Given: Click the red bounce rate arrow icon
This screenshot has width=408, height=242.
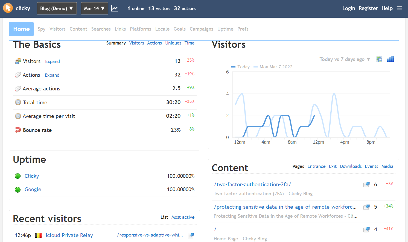Looking at the screenshot, I should pyautogui.click(x=18, y=130).
